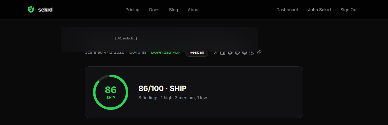Share the report on X (Twitter)
Viewport: 388px width, 125px height.
coord(216,52)
